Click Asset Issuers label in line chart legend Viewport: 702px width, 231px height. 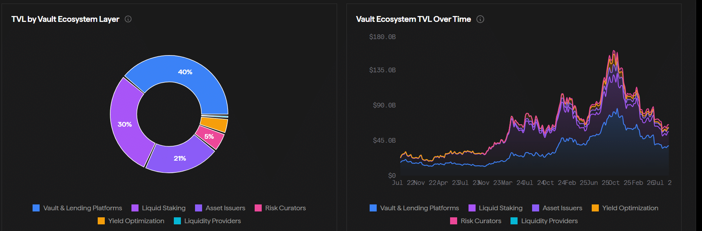click(x=562, y=208)
